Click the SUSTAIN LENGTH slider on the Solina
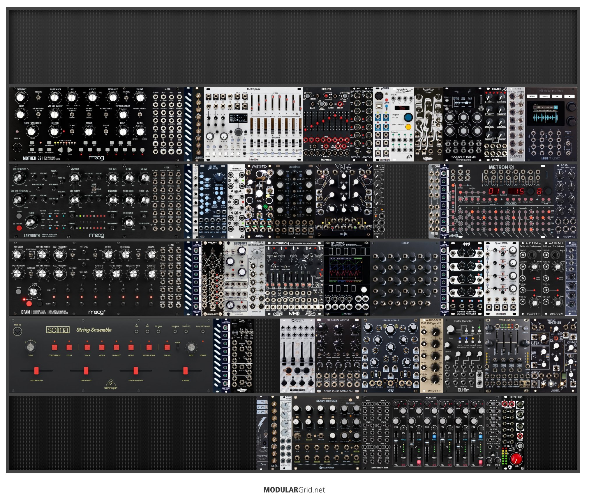The height and width of the screenshot is (496, 589). [136, 371]
